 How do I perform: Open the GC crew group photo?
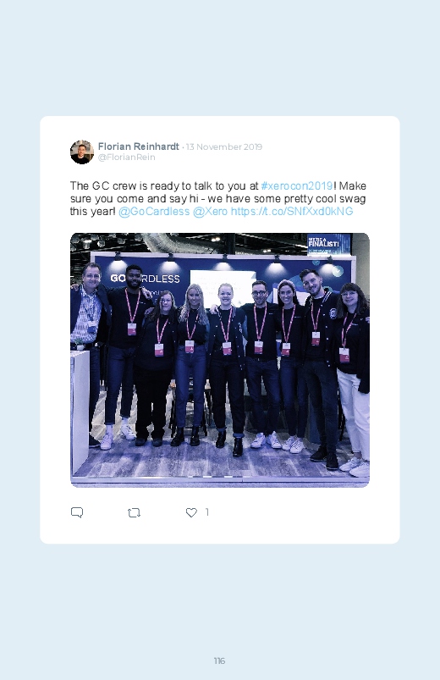click(220, 360)
